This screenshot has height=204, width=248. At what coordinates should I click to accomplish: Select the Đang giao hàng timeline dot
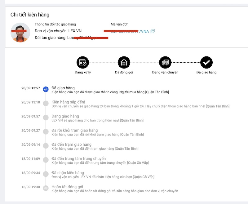46,118
